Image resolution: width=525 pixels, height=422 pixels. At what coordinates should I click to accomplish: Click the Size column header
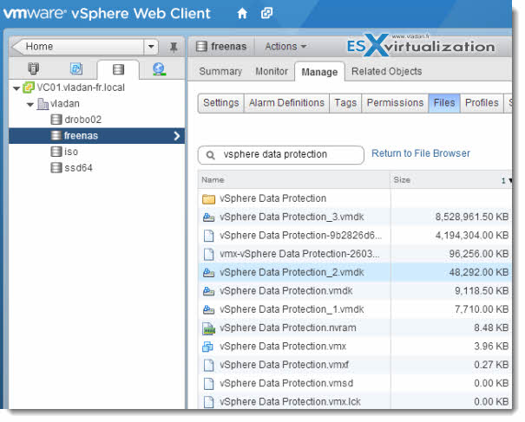click(x=450, y=180)
